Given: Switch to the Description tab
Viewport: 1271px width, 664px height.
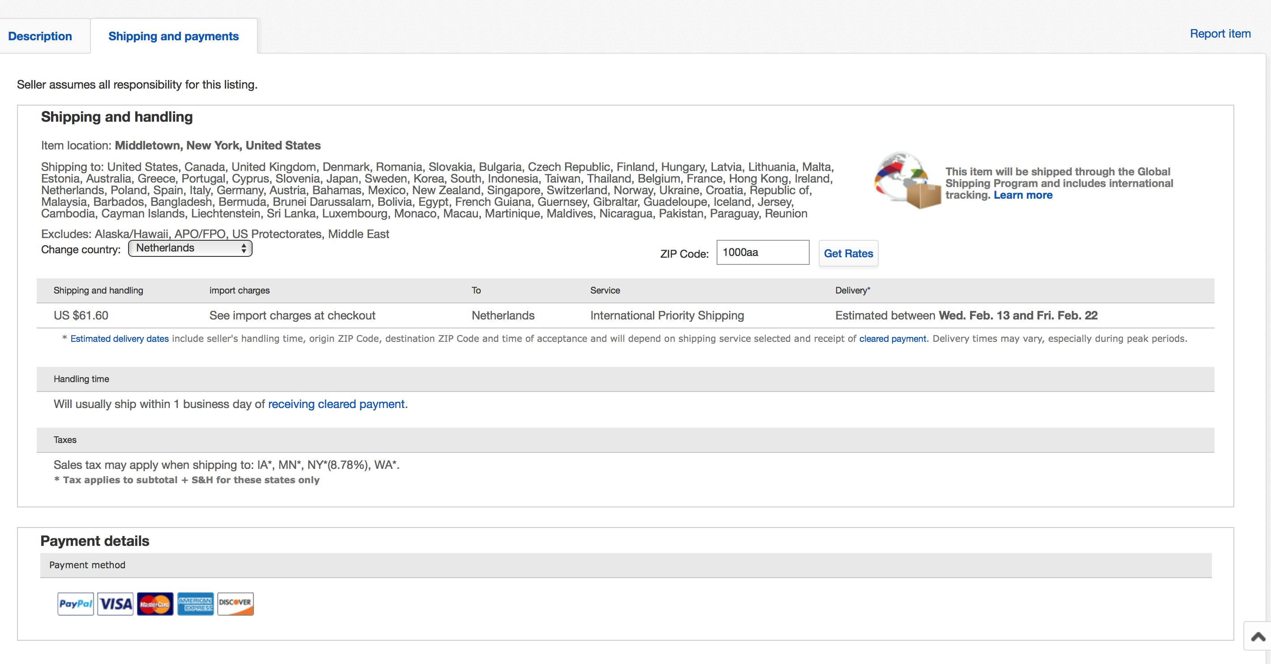Looking at the screenshot, I should tap(40, 36).
